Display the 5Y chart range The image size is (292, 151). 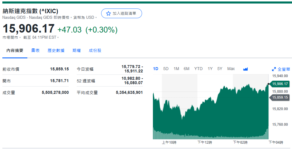[220, 69]
